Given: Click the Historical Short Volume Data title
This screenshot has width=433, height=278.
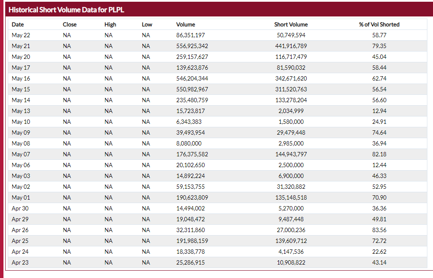Looking at the screenshot, I should point(66,10).
